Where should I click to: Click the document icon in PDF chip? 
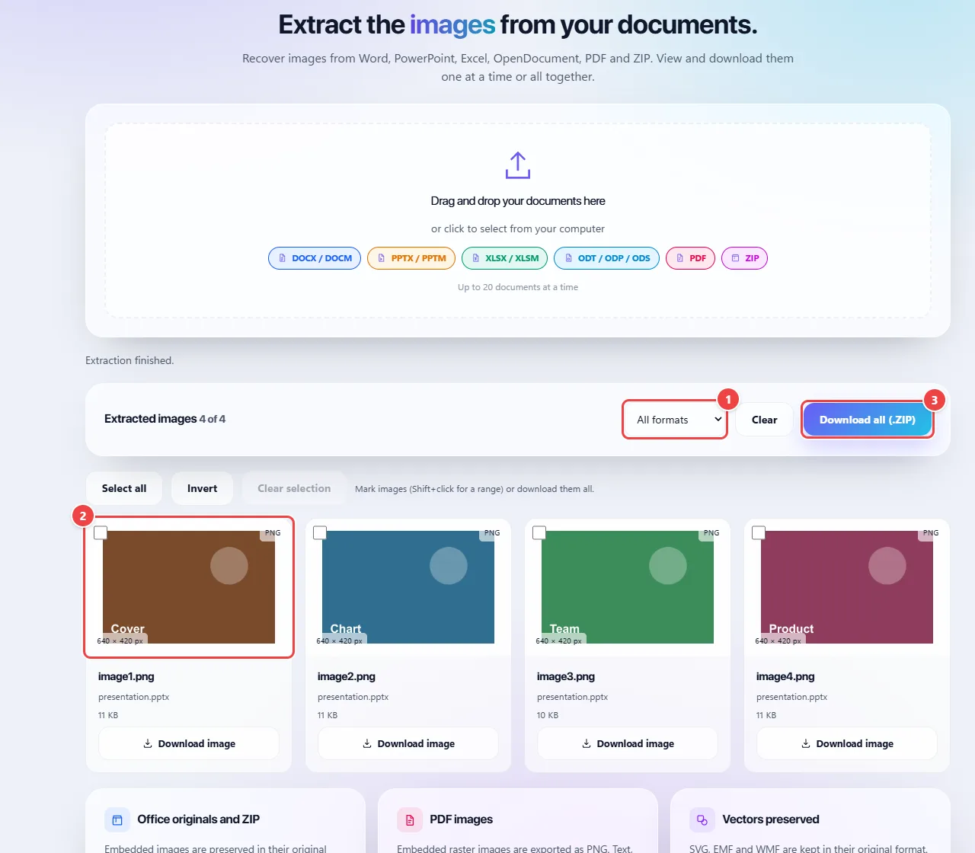pos(680,258)
